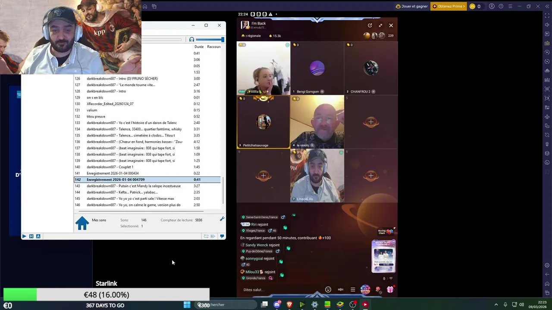The image size is (552, 310).
Task: Click the audio waveform icon in chat bar
Action: click(x=341, y=290)
